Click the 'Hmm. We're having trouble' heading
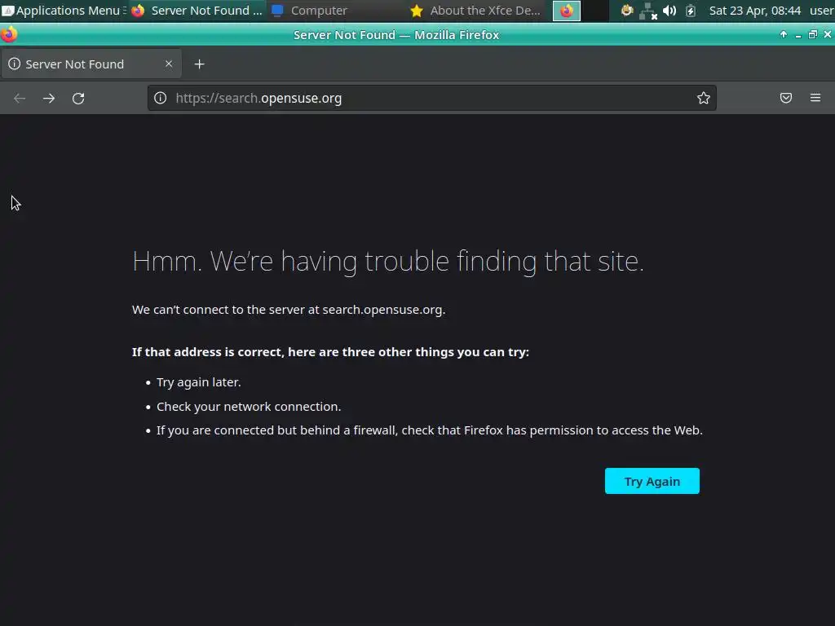835x626 pixels. [387, 262]
